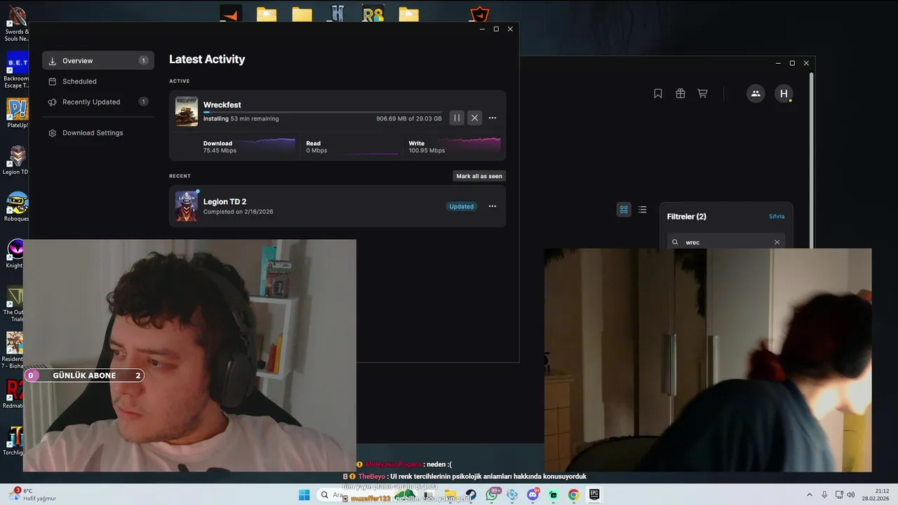The height and width of the screenshot is (505, 898).
Task: Click the Legion TD 2 game thumbnail
Action: (x=187, y=206)
